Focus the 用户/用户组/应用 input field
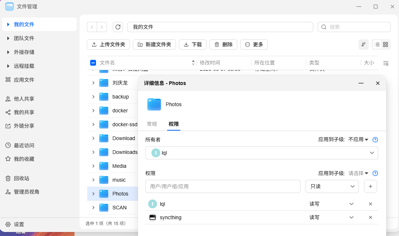The height and width of the screenshot is (236, 399). (223, 186)
